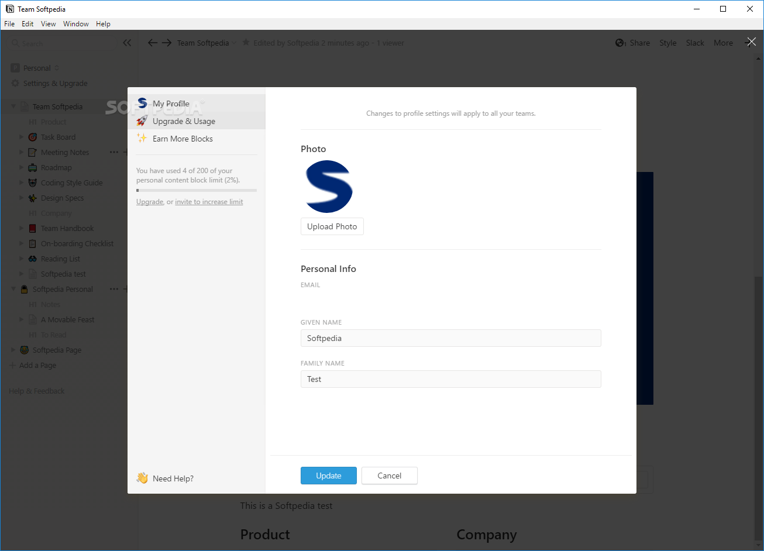Click the Given Name input field
Image resolution: width=764 pixels, height=551 pixels.
point(451,338)
